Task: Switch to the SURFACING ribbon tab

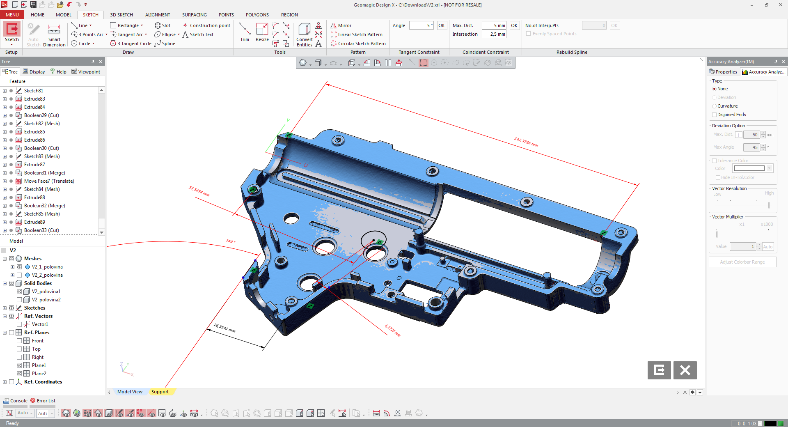Action: point(194,15)
